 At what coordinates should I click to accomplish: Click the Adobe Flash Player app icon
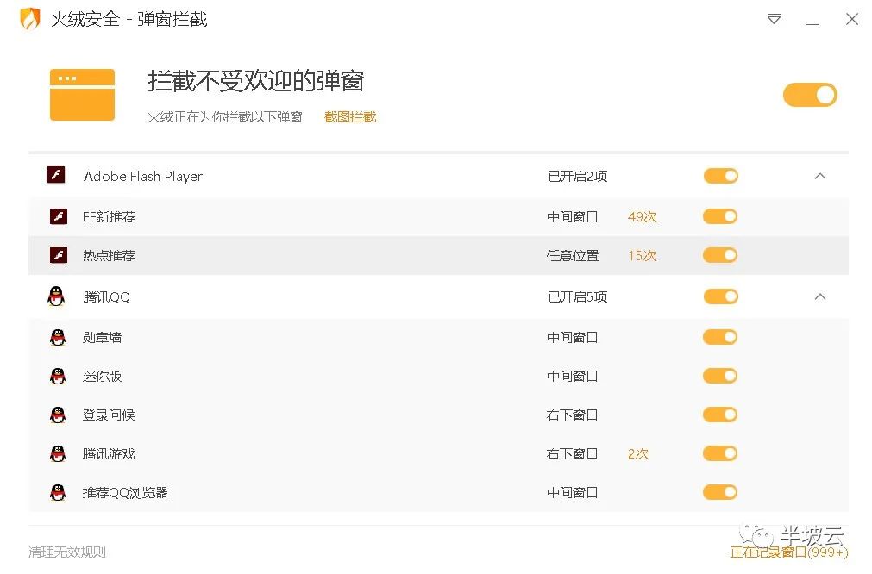[x=56, y=176]
